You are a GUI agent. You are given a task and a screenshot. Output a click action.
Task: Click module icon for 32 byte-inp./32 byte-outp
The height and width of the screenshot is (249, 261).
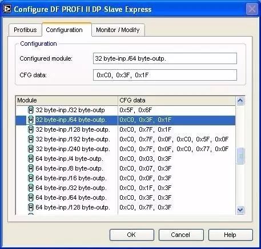point(31,110)
